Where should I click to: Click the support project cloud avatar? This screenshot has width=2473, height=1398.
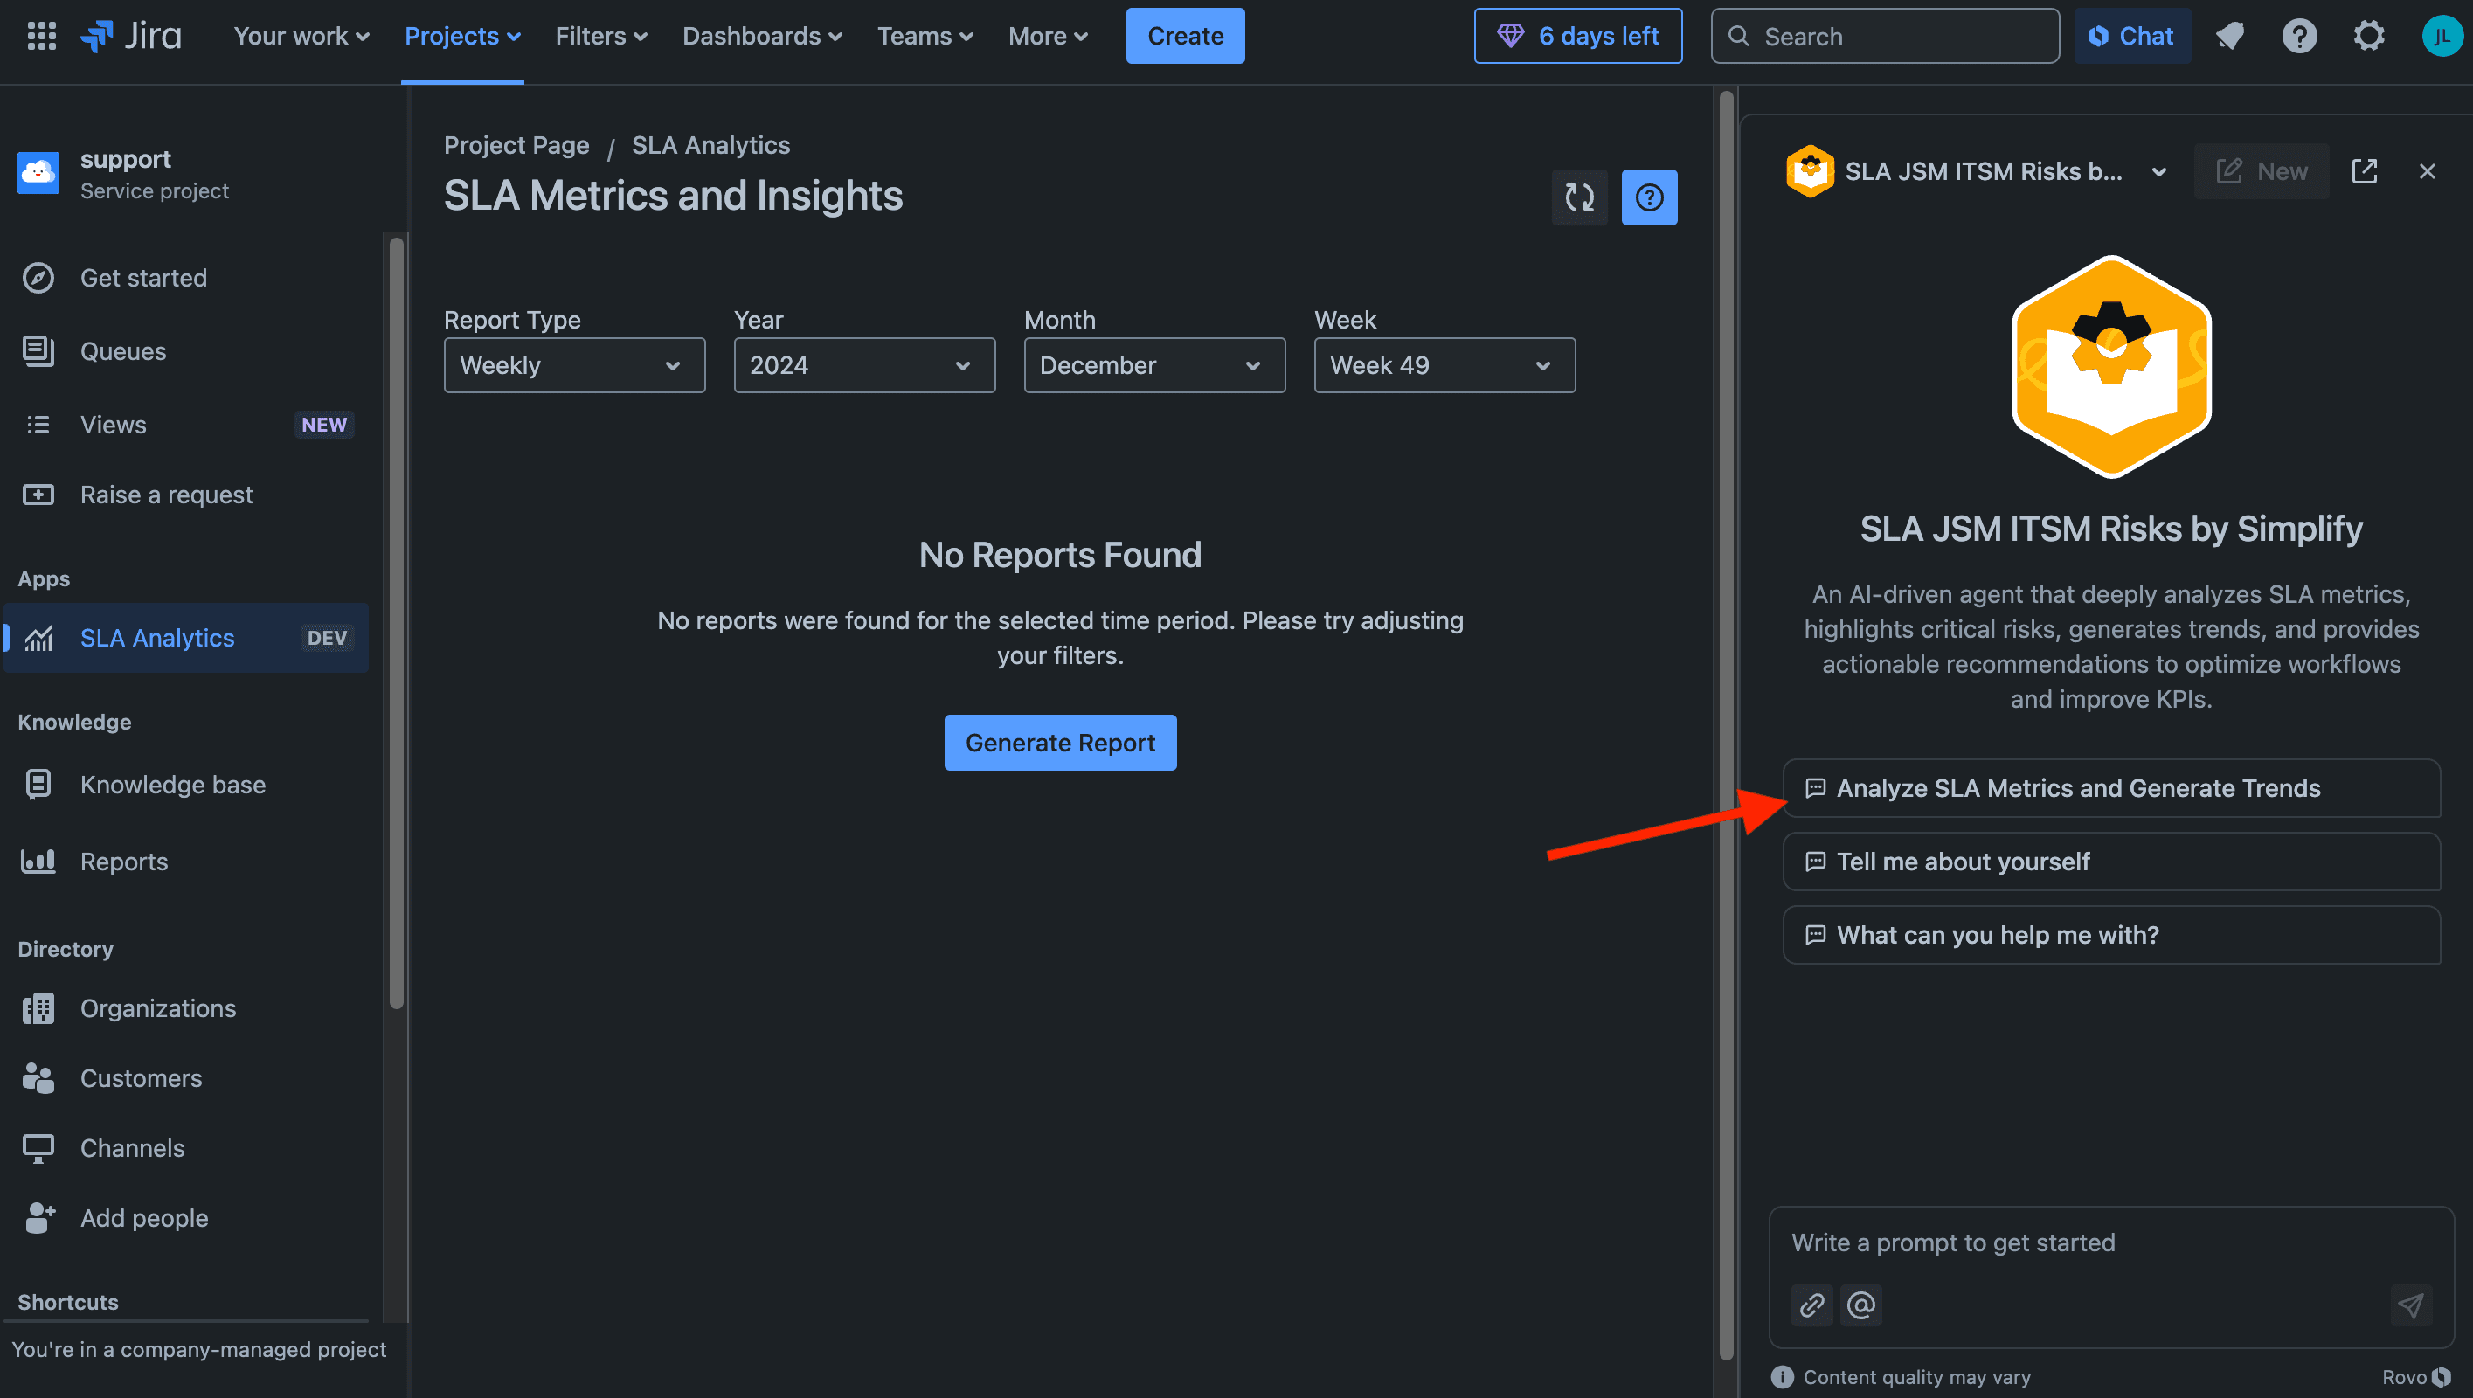click(x=38, y=173)
